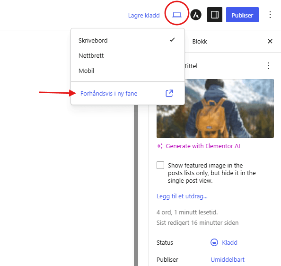The image size is (281, 266).
Task: Open the Tittel panel three-dot actions menu
Action: click(268, 66)
